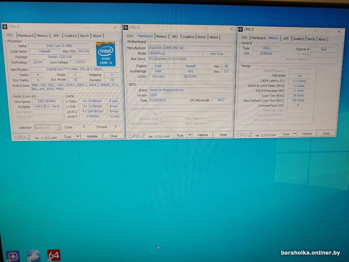The height and width of the screenshot is (262, 349).
Task: Click CPU-Z title icon in left window
Action: pos(4,27)
